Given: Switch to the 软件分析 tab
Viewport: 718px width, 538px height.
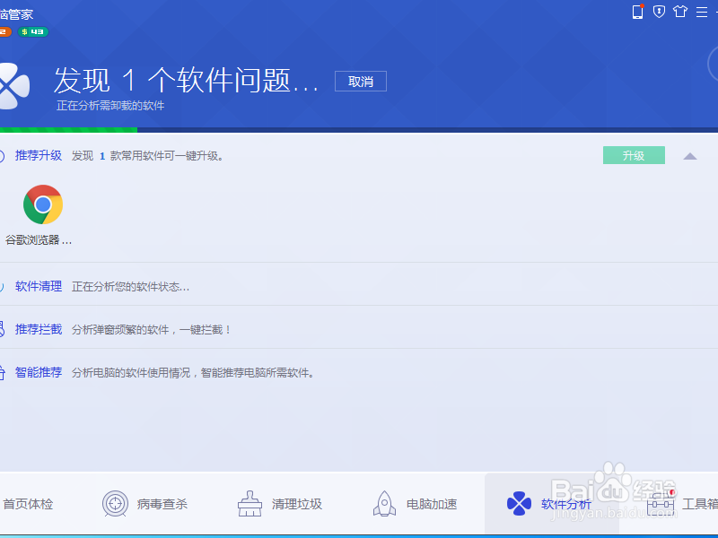Looking at the screenshot, I should 549,504.
